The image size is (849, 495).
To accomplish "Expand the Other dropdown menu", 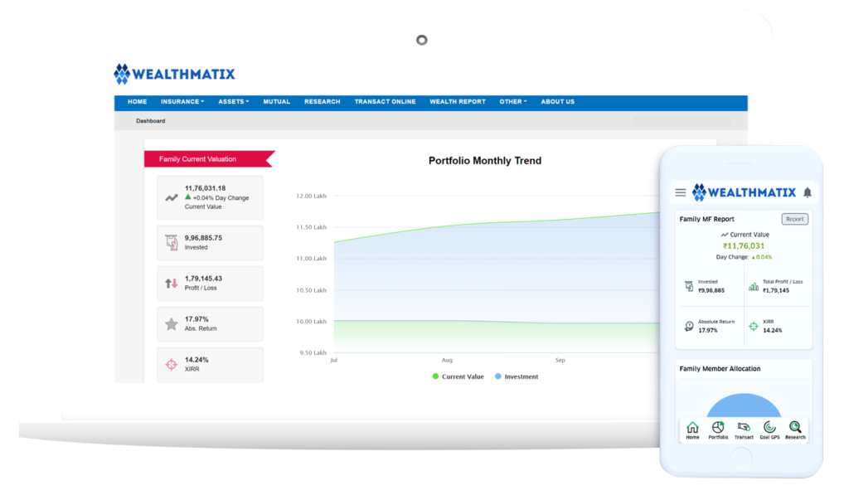I will coord(512,102).
